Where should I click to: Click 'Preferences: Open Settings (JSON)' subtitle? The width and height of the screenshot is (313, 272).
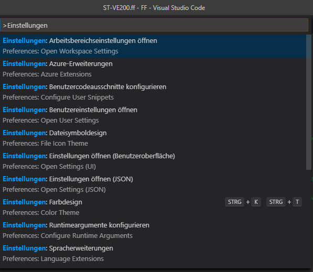pos(54,190)
